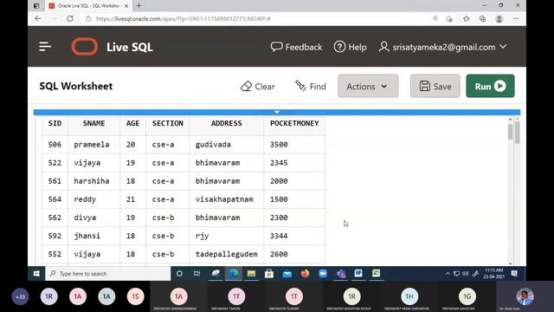Open the browser profile avatar
The image size is (554, 312).
[x=499, y=19]
